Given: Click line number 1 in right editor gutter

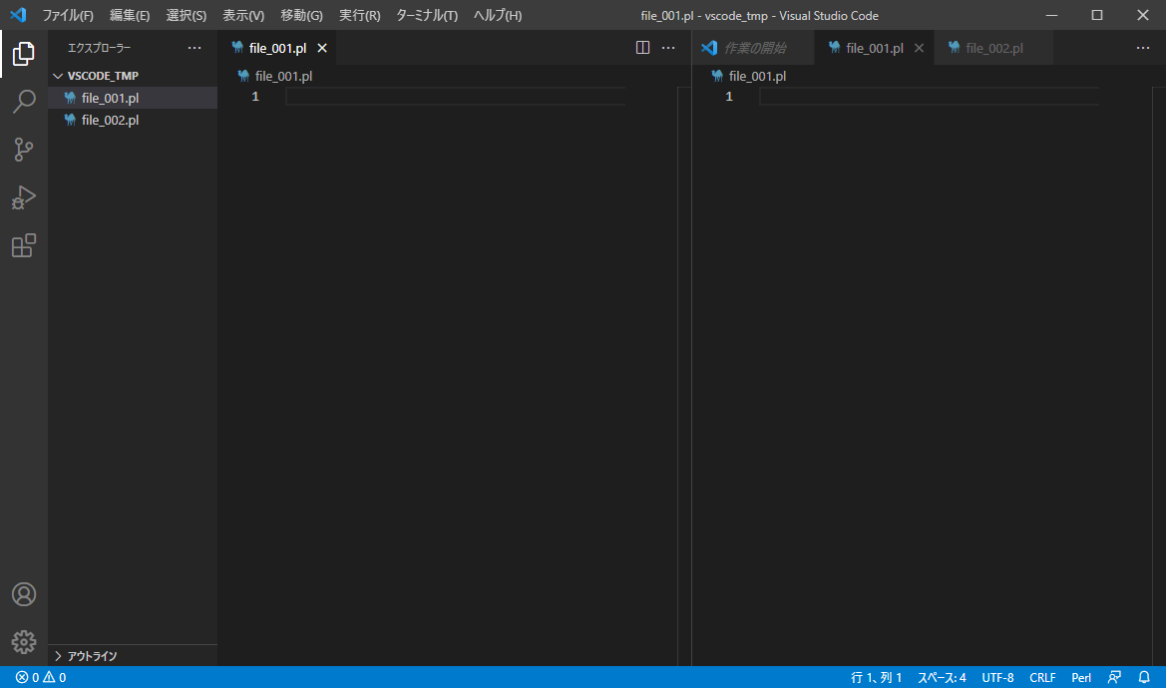Looking at the screenshot, I should tap(729, 97).
